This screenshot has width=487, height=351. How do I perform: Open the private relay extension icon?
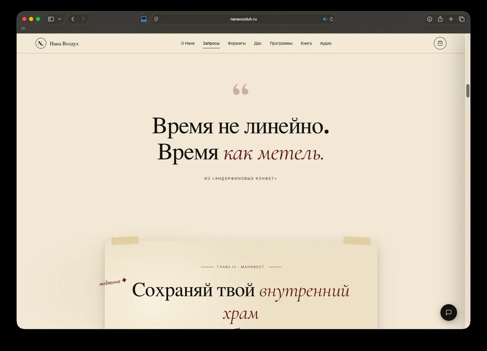144,19
